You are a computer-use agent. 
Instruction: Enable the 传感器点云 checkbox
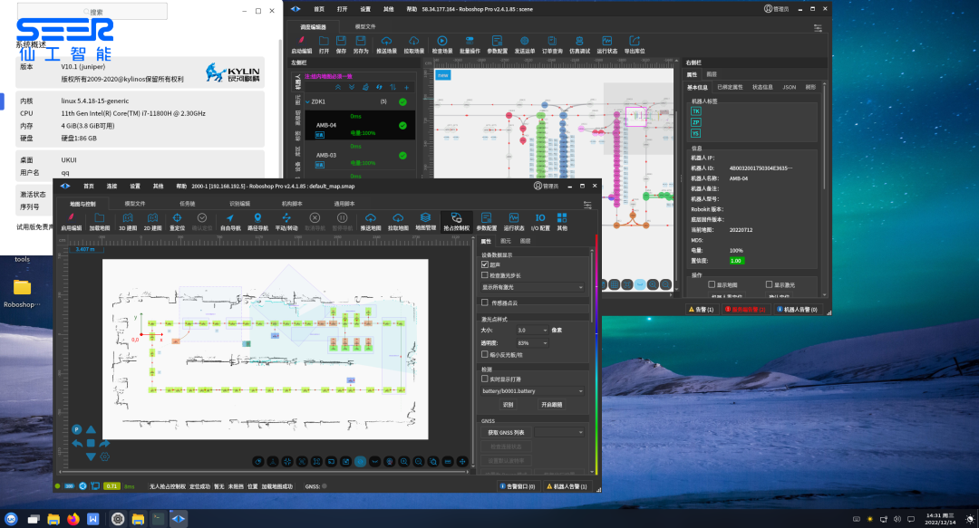coord(484,302)
